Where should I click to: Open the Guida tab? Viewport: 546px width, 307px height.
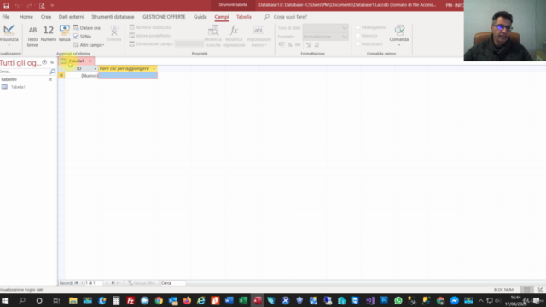(x=200, y=17)
